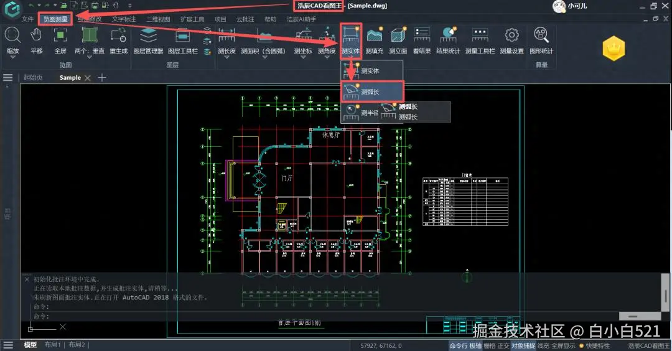Expand the dropdown arrow under 测坐标
This screenshot has height=351, width=672.
coord(303,57)
